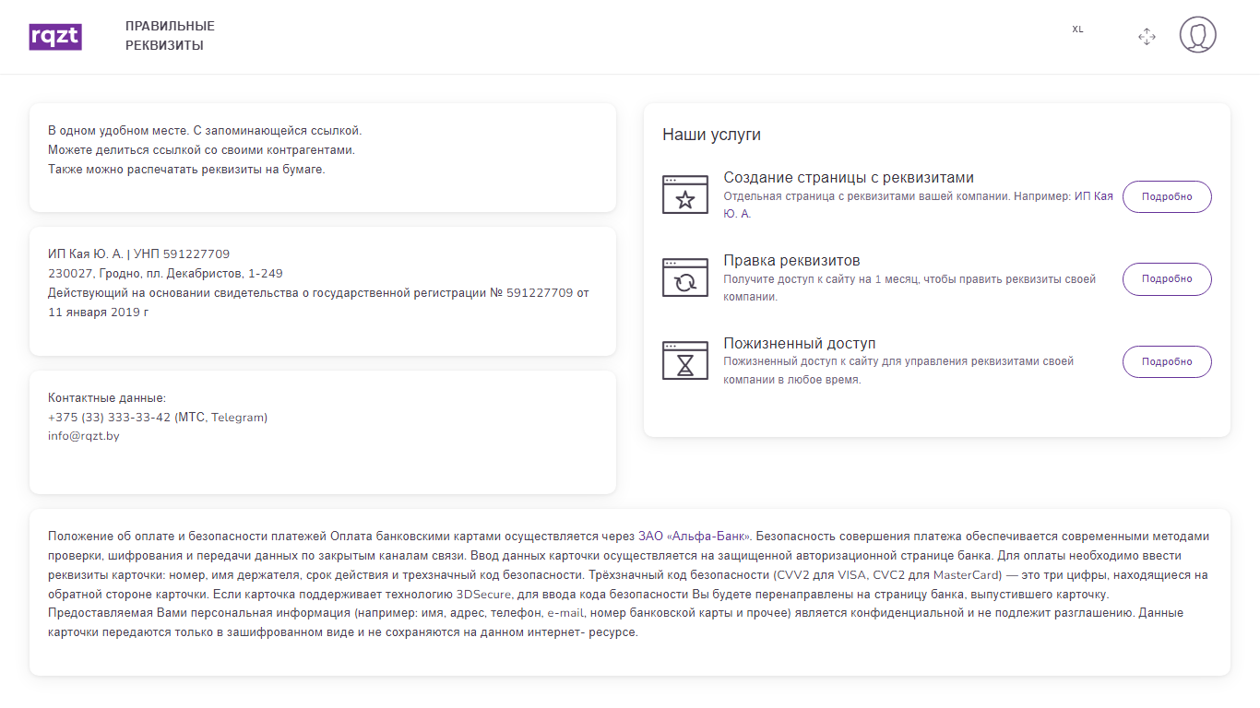The height and width of the screenshot is (708, 1260).
Task: Click the rqzt purple logo
Action: [x=55, y=36]
